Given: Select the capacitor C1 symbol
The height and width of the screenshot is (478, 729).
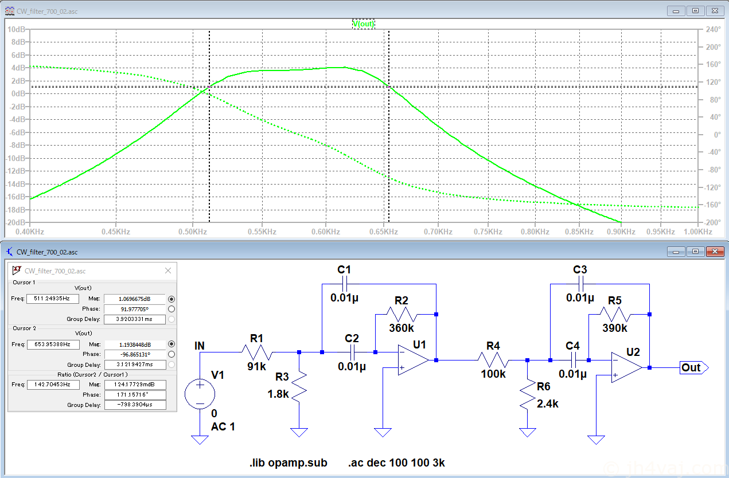Looking at the screenshot, I should coord(344,284).
